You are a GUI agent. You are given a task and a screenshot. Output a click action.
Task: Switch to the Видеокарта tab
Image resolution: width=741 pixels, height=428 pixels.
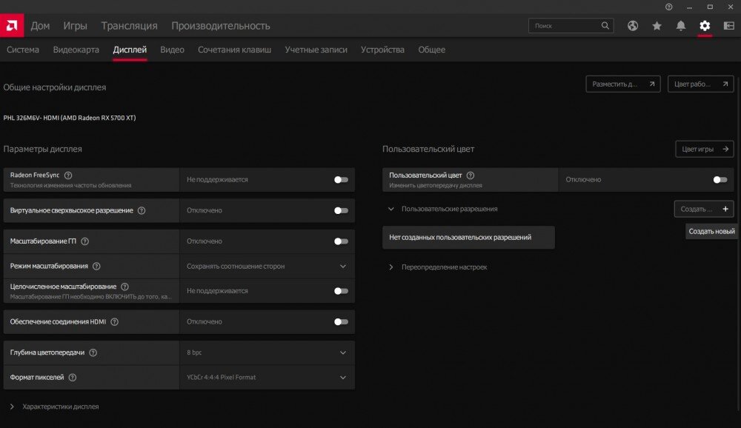(x=76, y=50)
